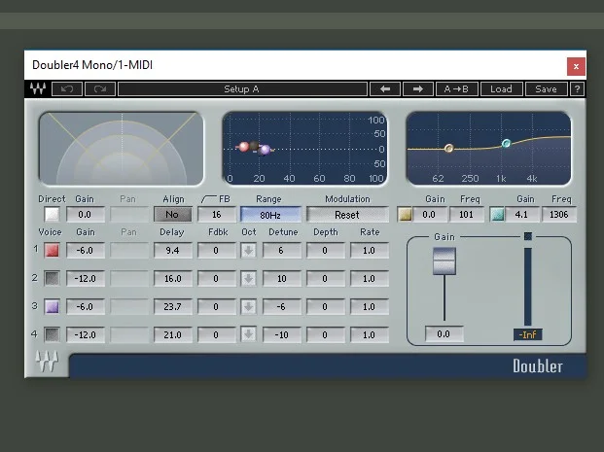604x452 pixels.
Task: Click voice 1 Detune 6 field
Action: 282,250
